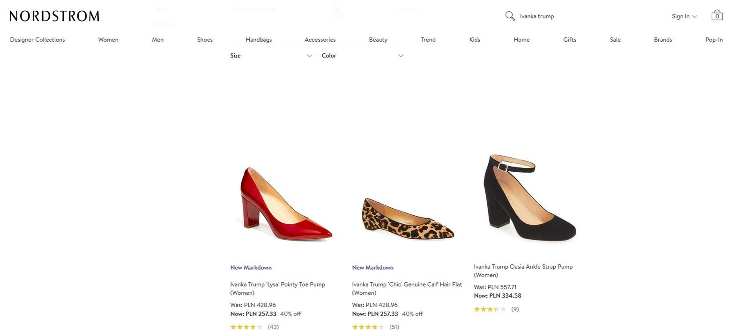
Task: Open Ivanka Trump 'Lysa' Pointy Toe Pump link
Action: coord(277,289)
